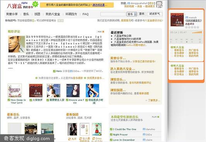206x142 pixels.
Task: Select 最新音乐 radio in the lower listening panel
Action: [172, 68]
